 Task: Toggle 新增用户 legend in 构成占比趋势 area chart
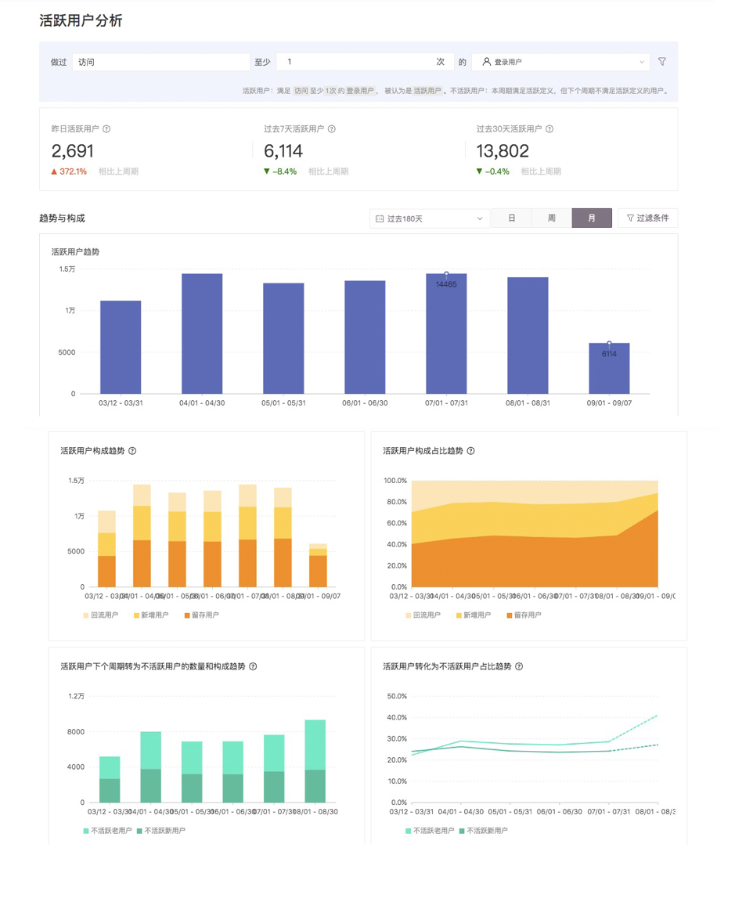click(x=473, y=615)
